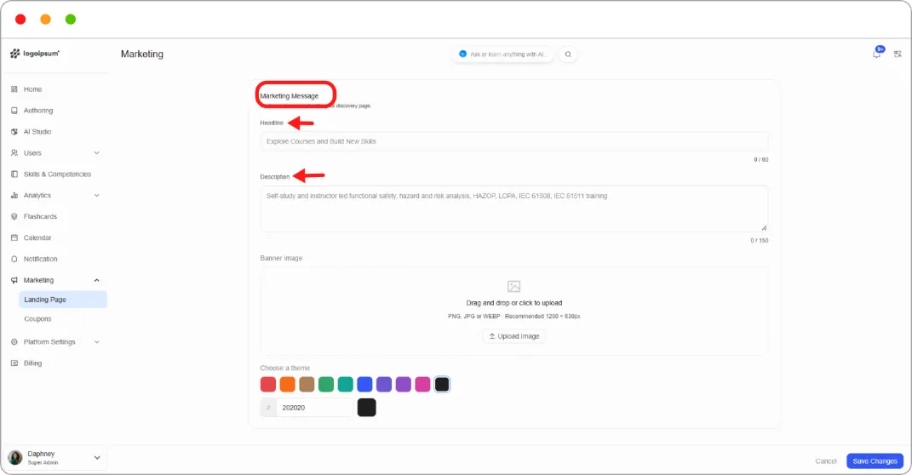Choose the teal theme swatch
912x475 pixels.
click(x=346, y=384)
